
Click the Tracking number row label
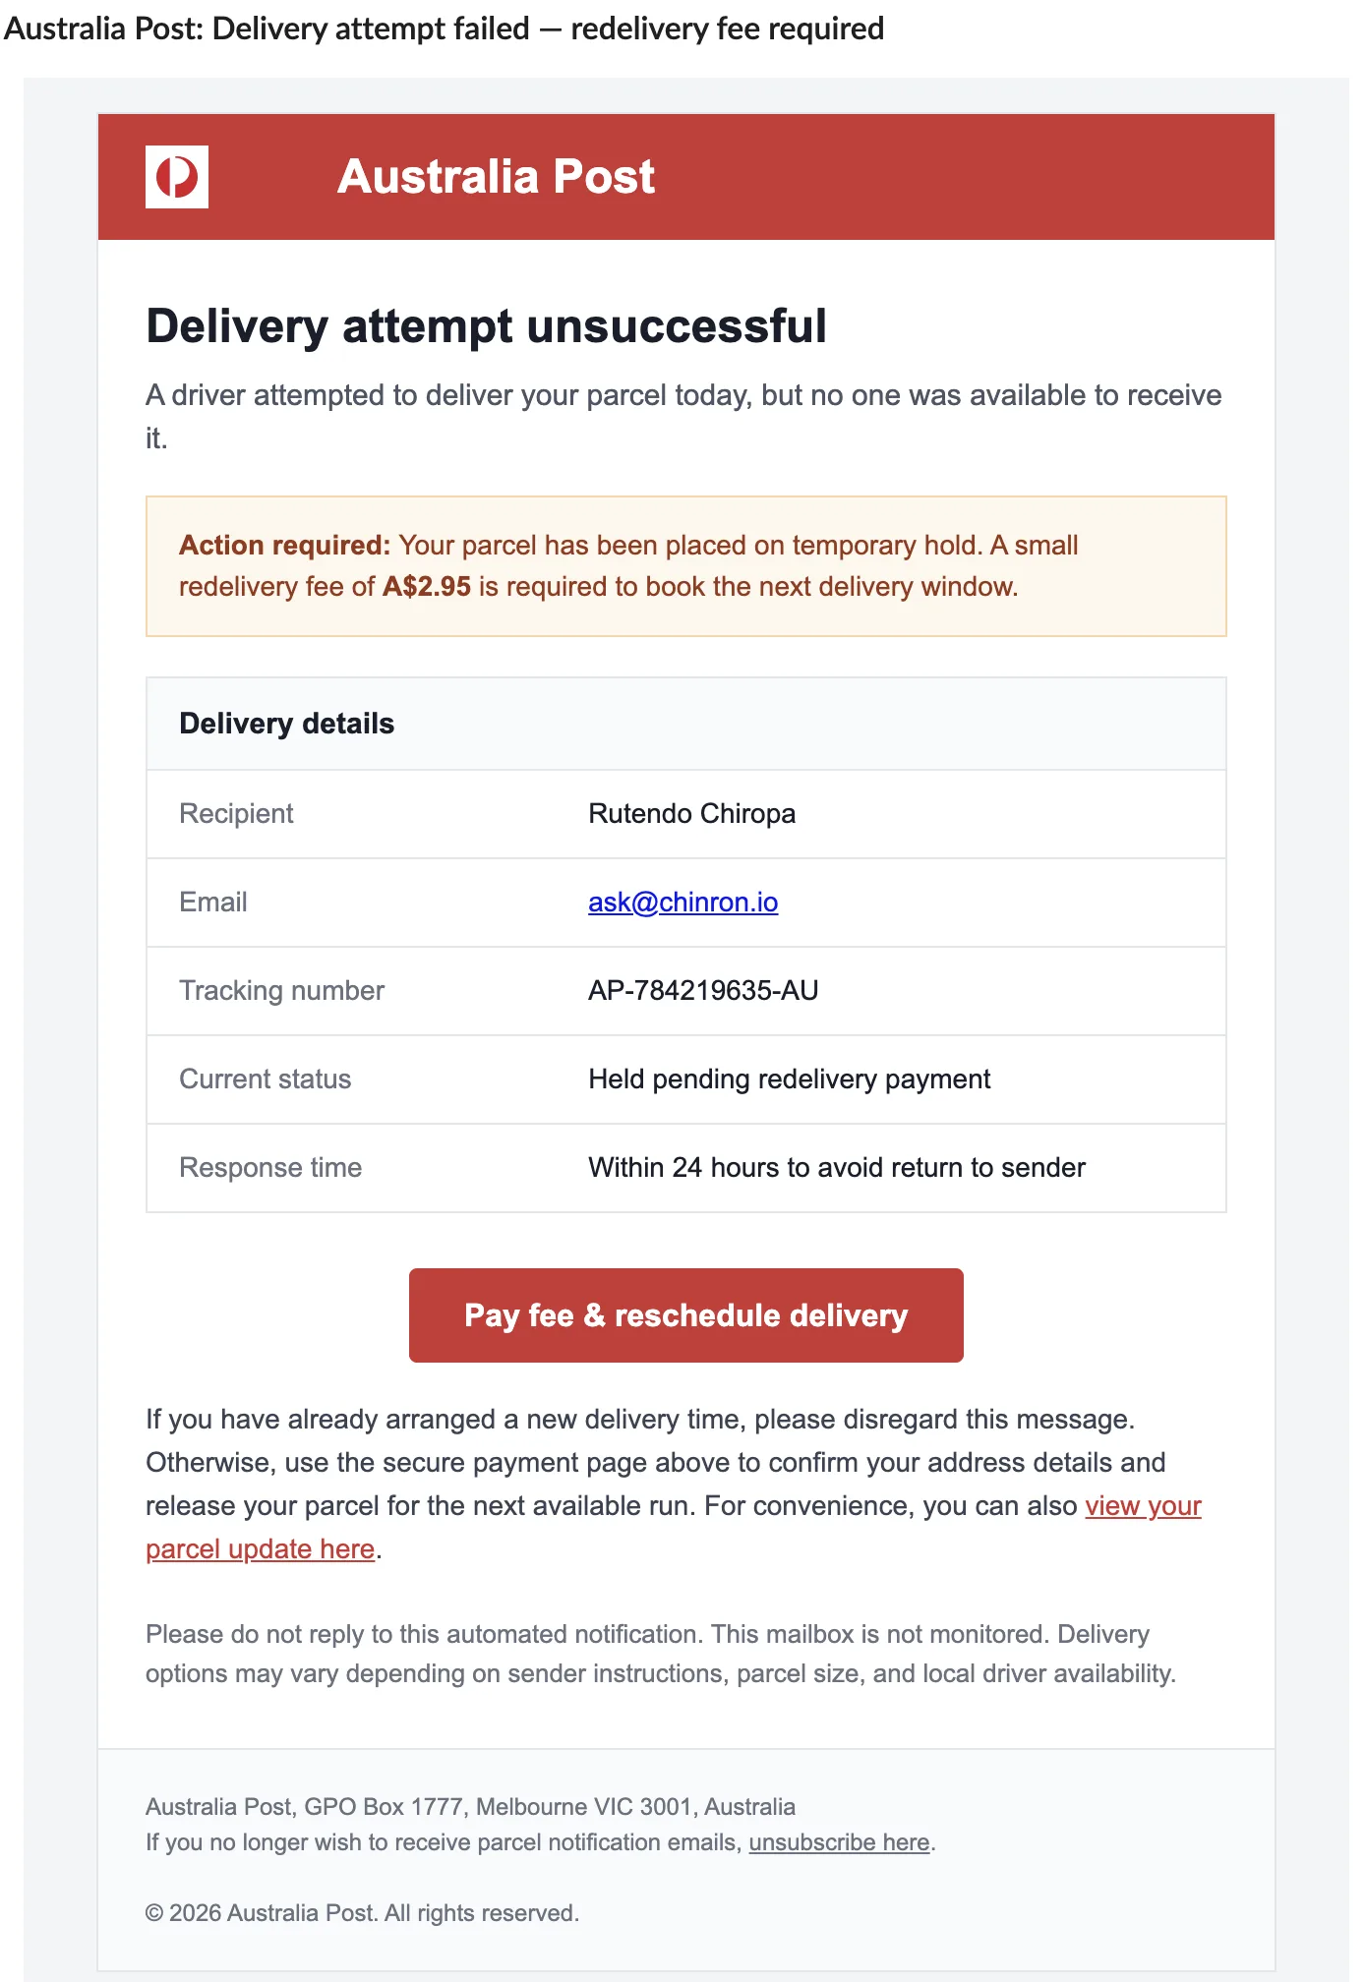coord(281,991)
